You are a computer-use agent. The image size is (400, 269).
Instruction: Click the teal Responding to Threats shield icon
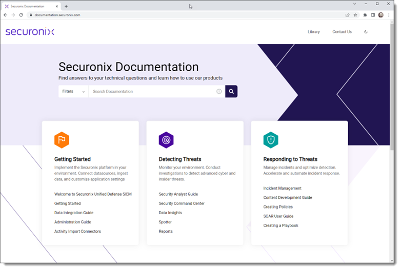pyautogui.click(x=271, y=140)
